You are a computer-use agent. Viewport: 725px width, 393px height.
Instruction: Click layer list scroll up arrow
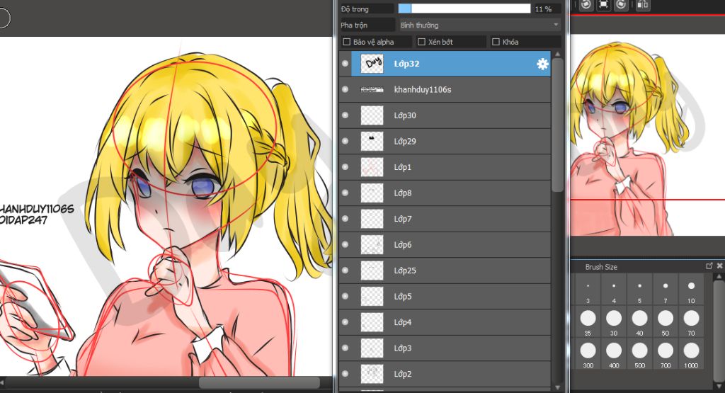coord(558,54)
